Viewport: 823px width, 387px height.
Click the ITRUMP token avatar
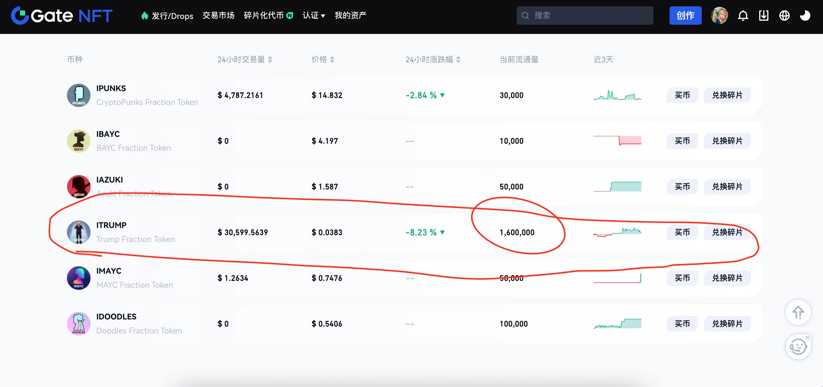point(79,232)
